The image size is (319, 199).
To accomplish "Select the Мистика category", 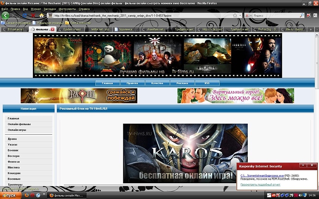I will [29, 168].
